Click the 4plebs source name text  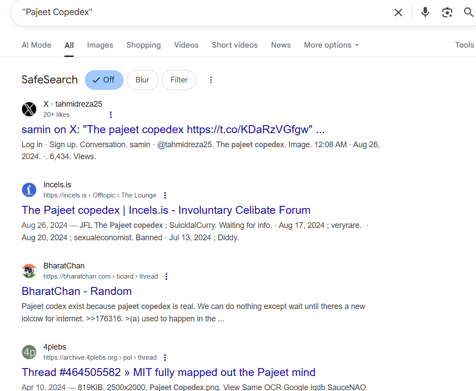(55, 347)
